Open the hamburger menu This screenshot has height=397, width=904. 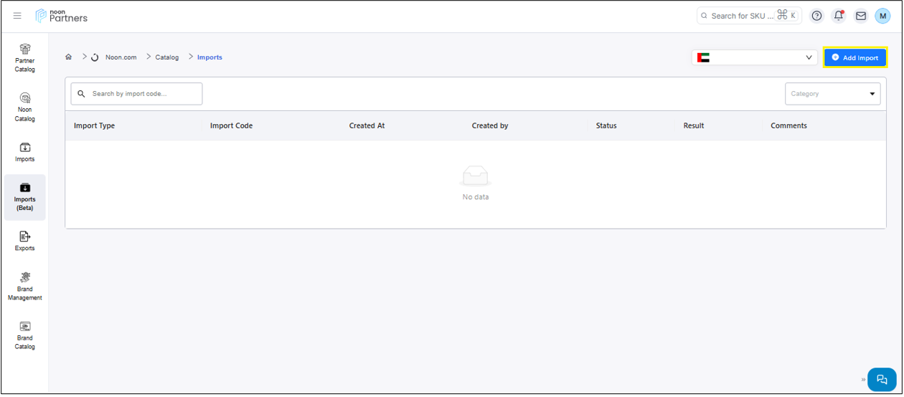click(x=17, y=16)
